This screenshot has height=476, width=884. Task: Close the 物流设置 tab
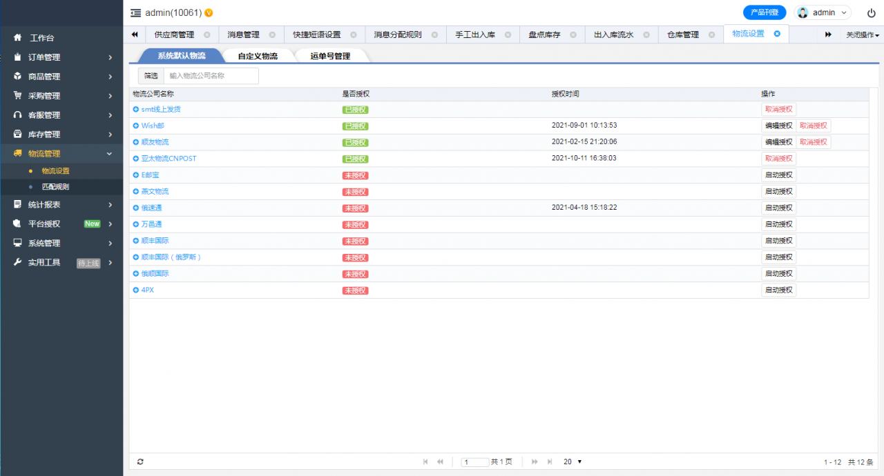(x=777, y=34)
